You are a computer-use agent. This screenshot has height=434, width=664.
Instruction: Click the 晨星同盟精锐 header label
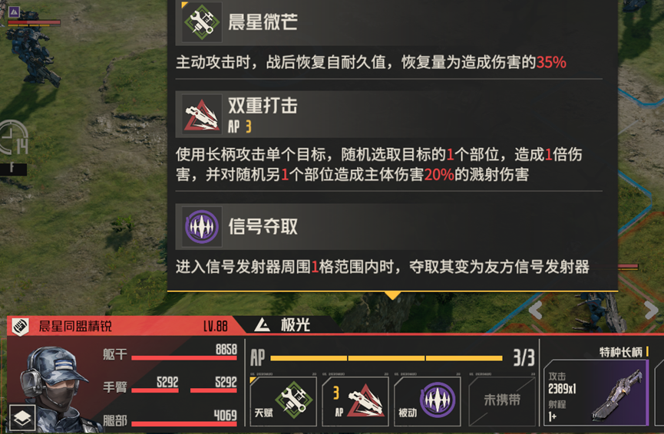pos(75,326)
